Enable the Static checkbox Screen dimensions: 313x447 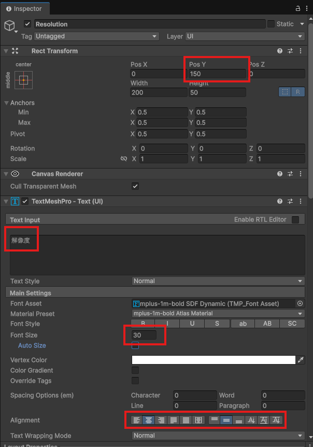[x=271, y=24]
